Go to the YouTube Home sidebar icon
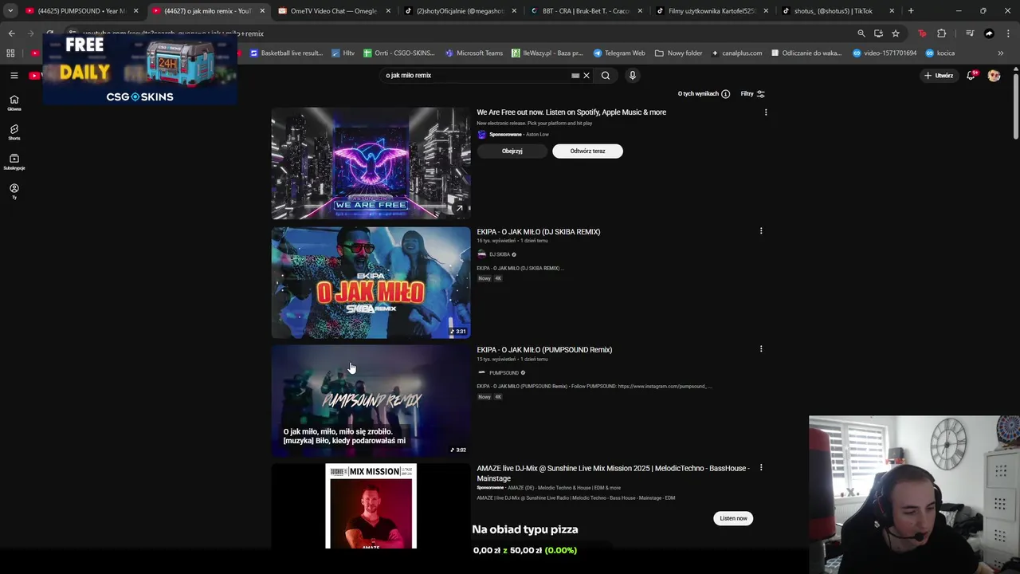Screen dimensions: 1020x574 (x=14, y=102)
